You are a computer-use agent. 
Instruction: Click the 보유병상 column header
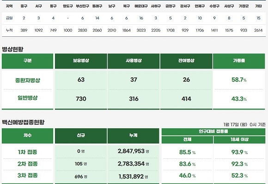81,61
